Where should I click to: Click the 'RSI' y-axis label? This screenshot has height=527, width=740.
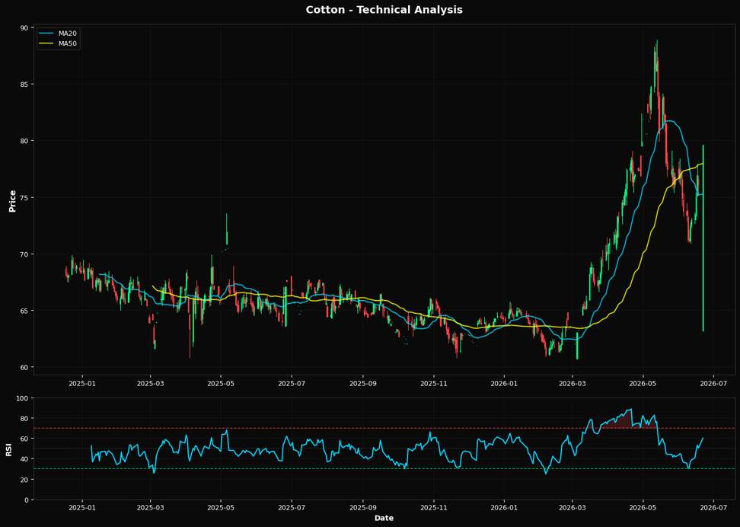point(8,449)
